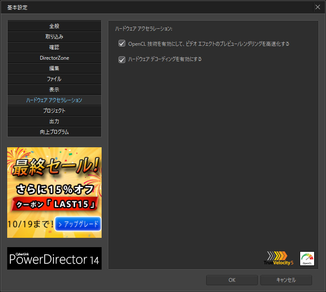Open the 最終セール promotional banner
This screenshot has width=326, height=292.
[54, 193]
